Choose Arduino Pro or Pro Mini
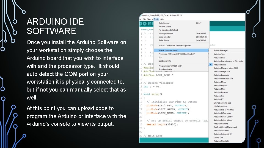The width and height of the screenshot is (264, 148). click(227, 110)
